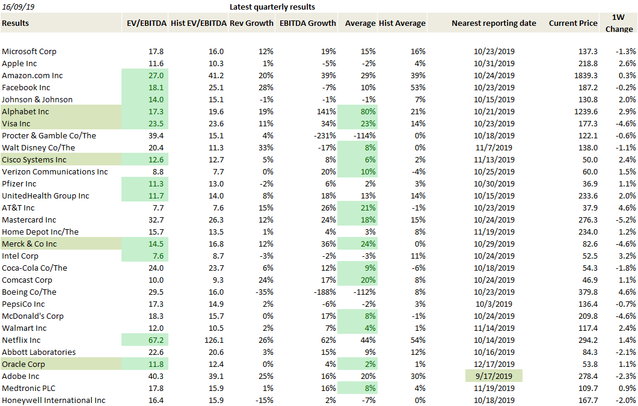
Task: Select the 1W Change column header
Action: 619,24
